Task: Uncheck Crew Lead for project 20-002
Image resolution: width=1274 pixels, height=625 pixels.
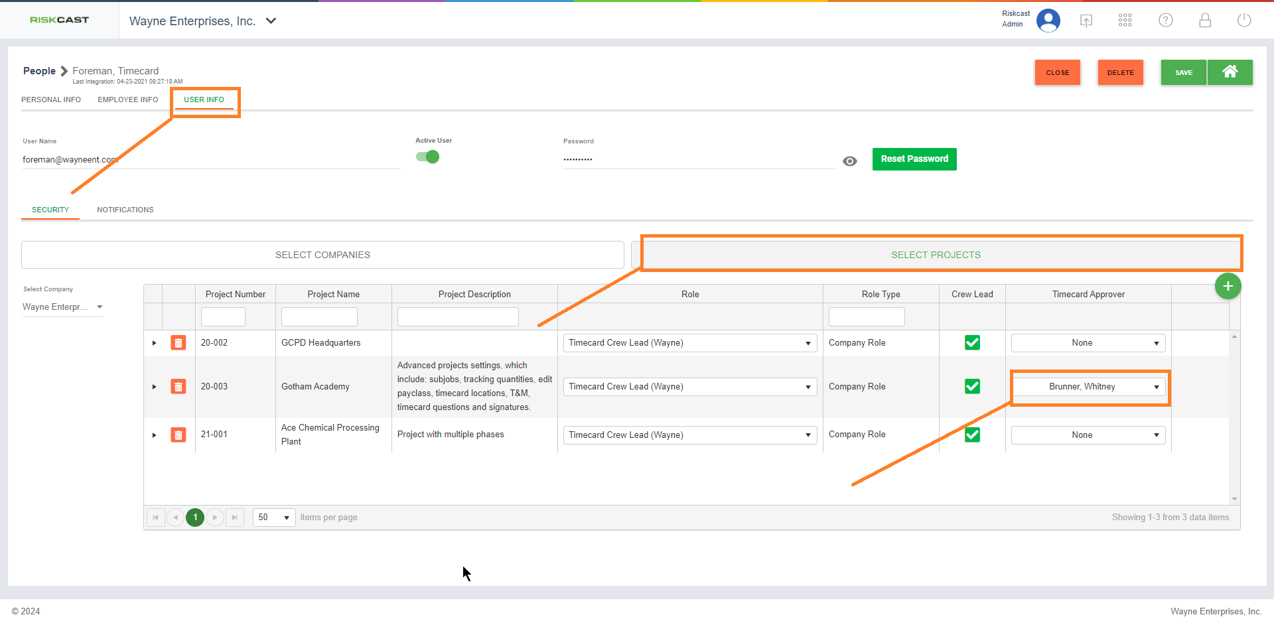Action: pos(972,343)
